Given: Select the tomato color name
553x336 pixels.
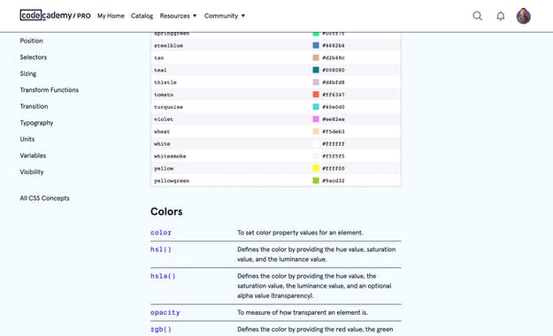Looking at the screenshot, I should pyautogui.click(x=164, y=95).
